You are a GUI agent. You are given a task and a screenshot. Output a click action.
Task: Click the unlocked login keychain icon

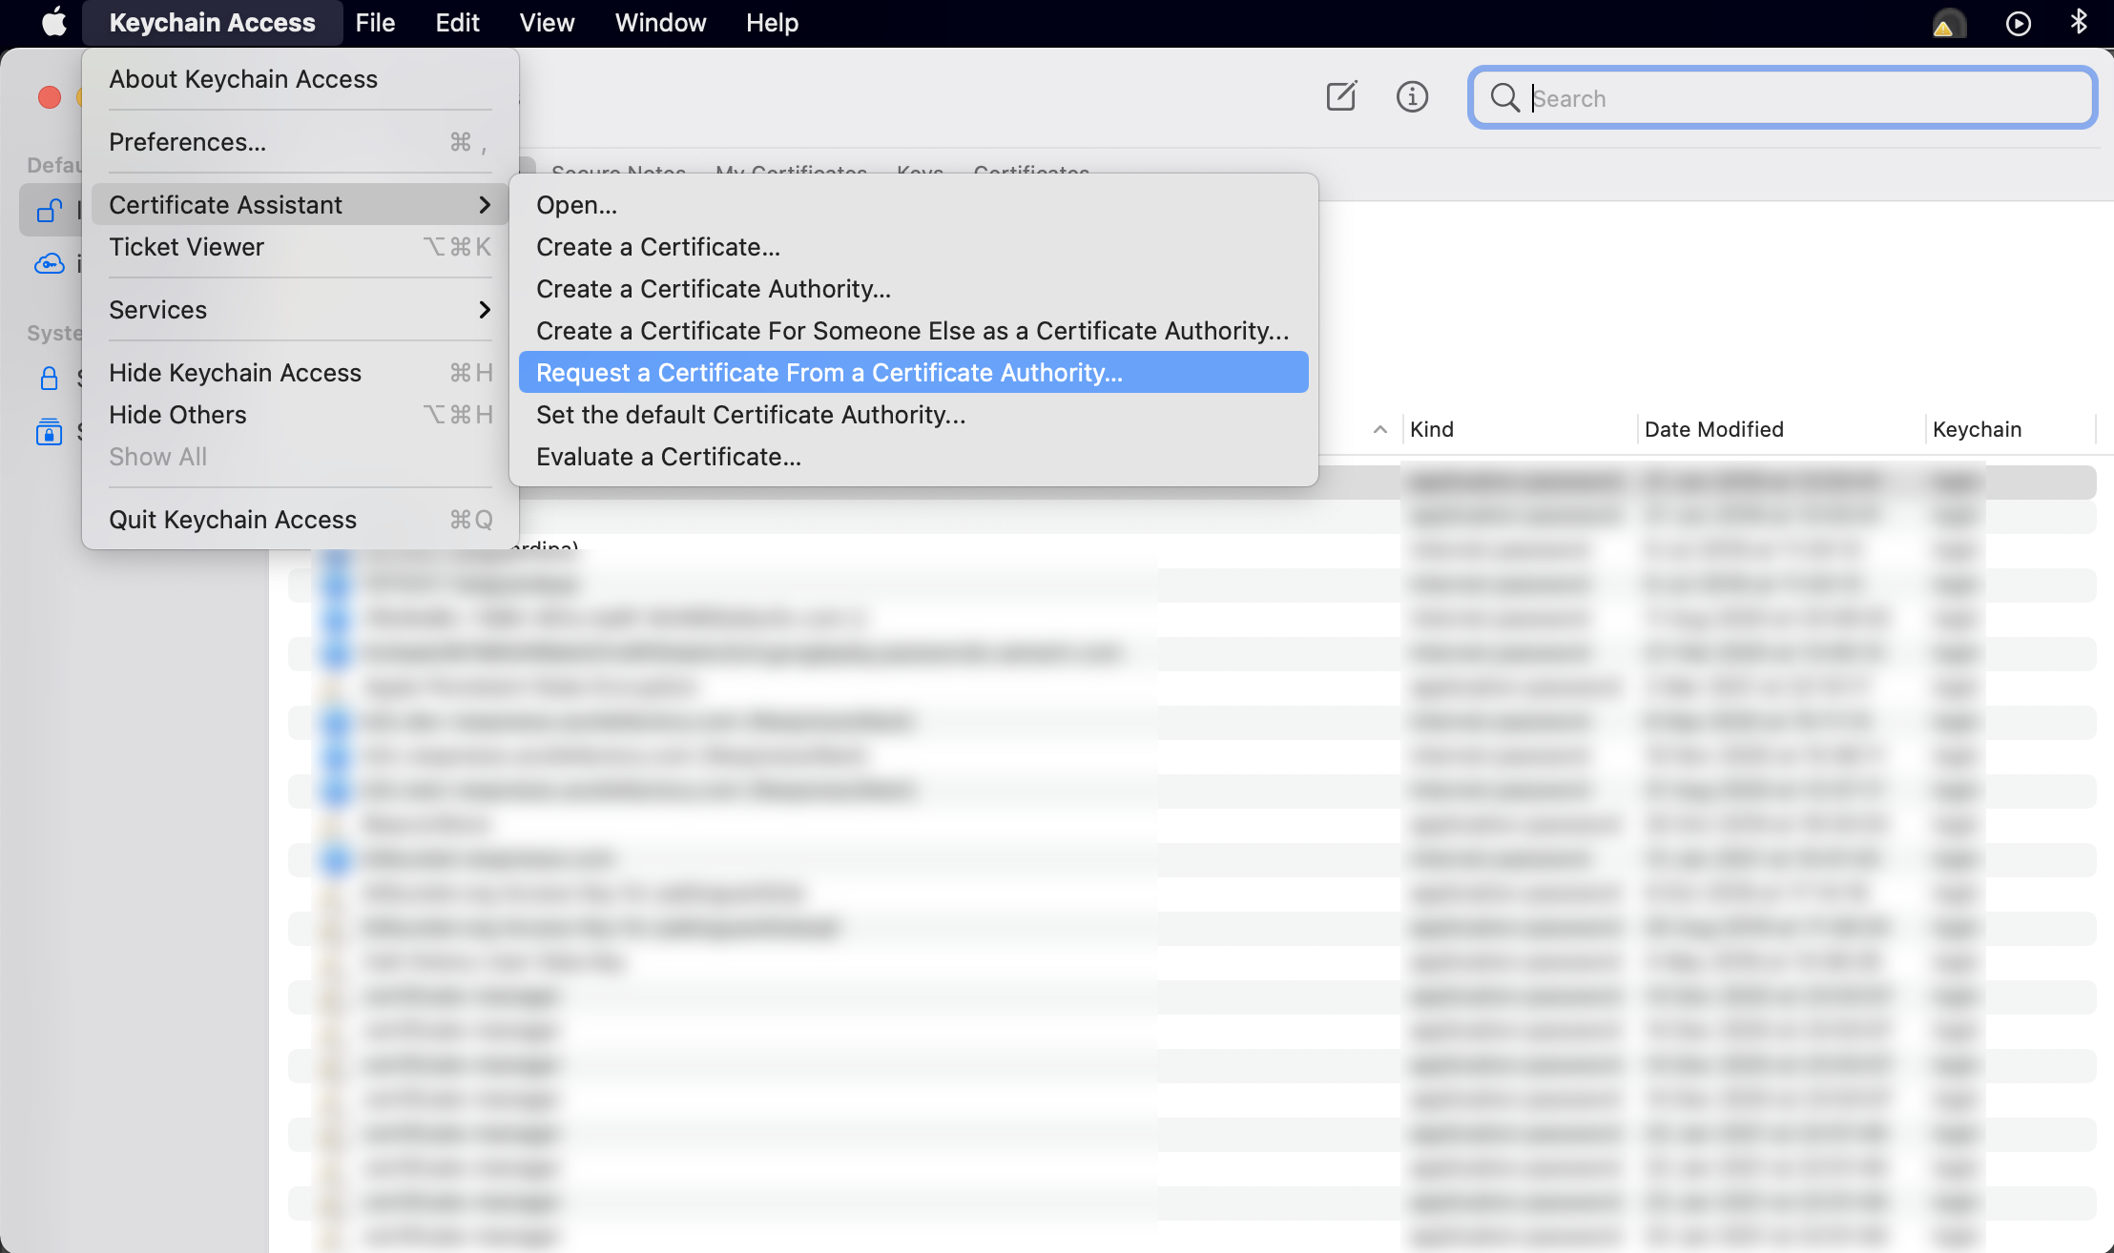49,210
